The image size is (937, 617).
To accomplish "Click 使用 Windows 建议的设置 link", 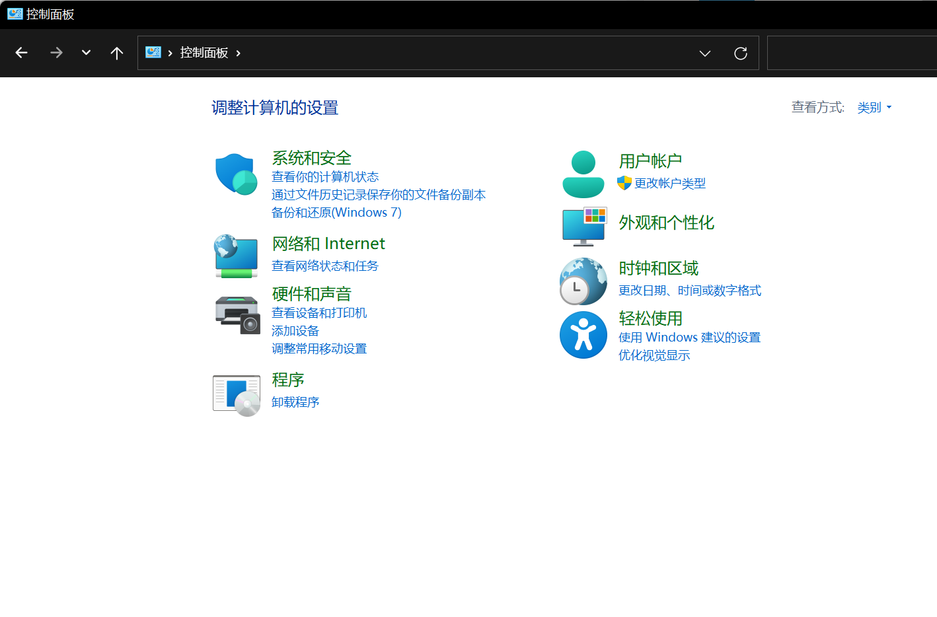I will pos(690,337).
